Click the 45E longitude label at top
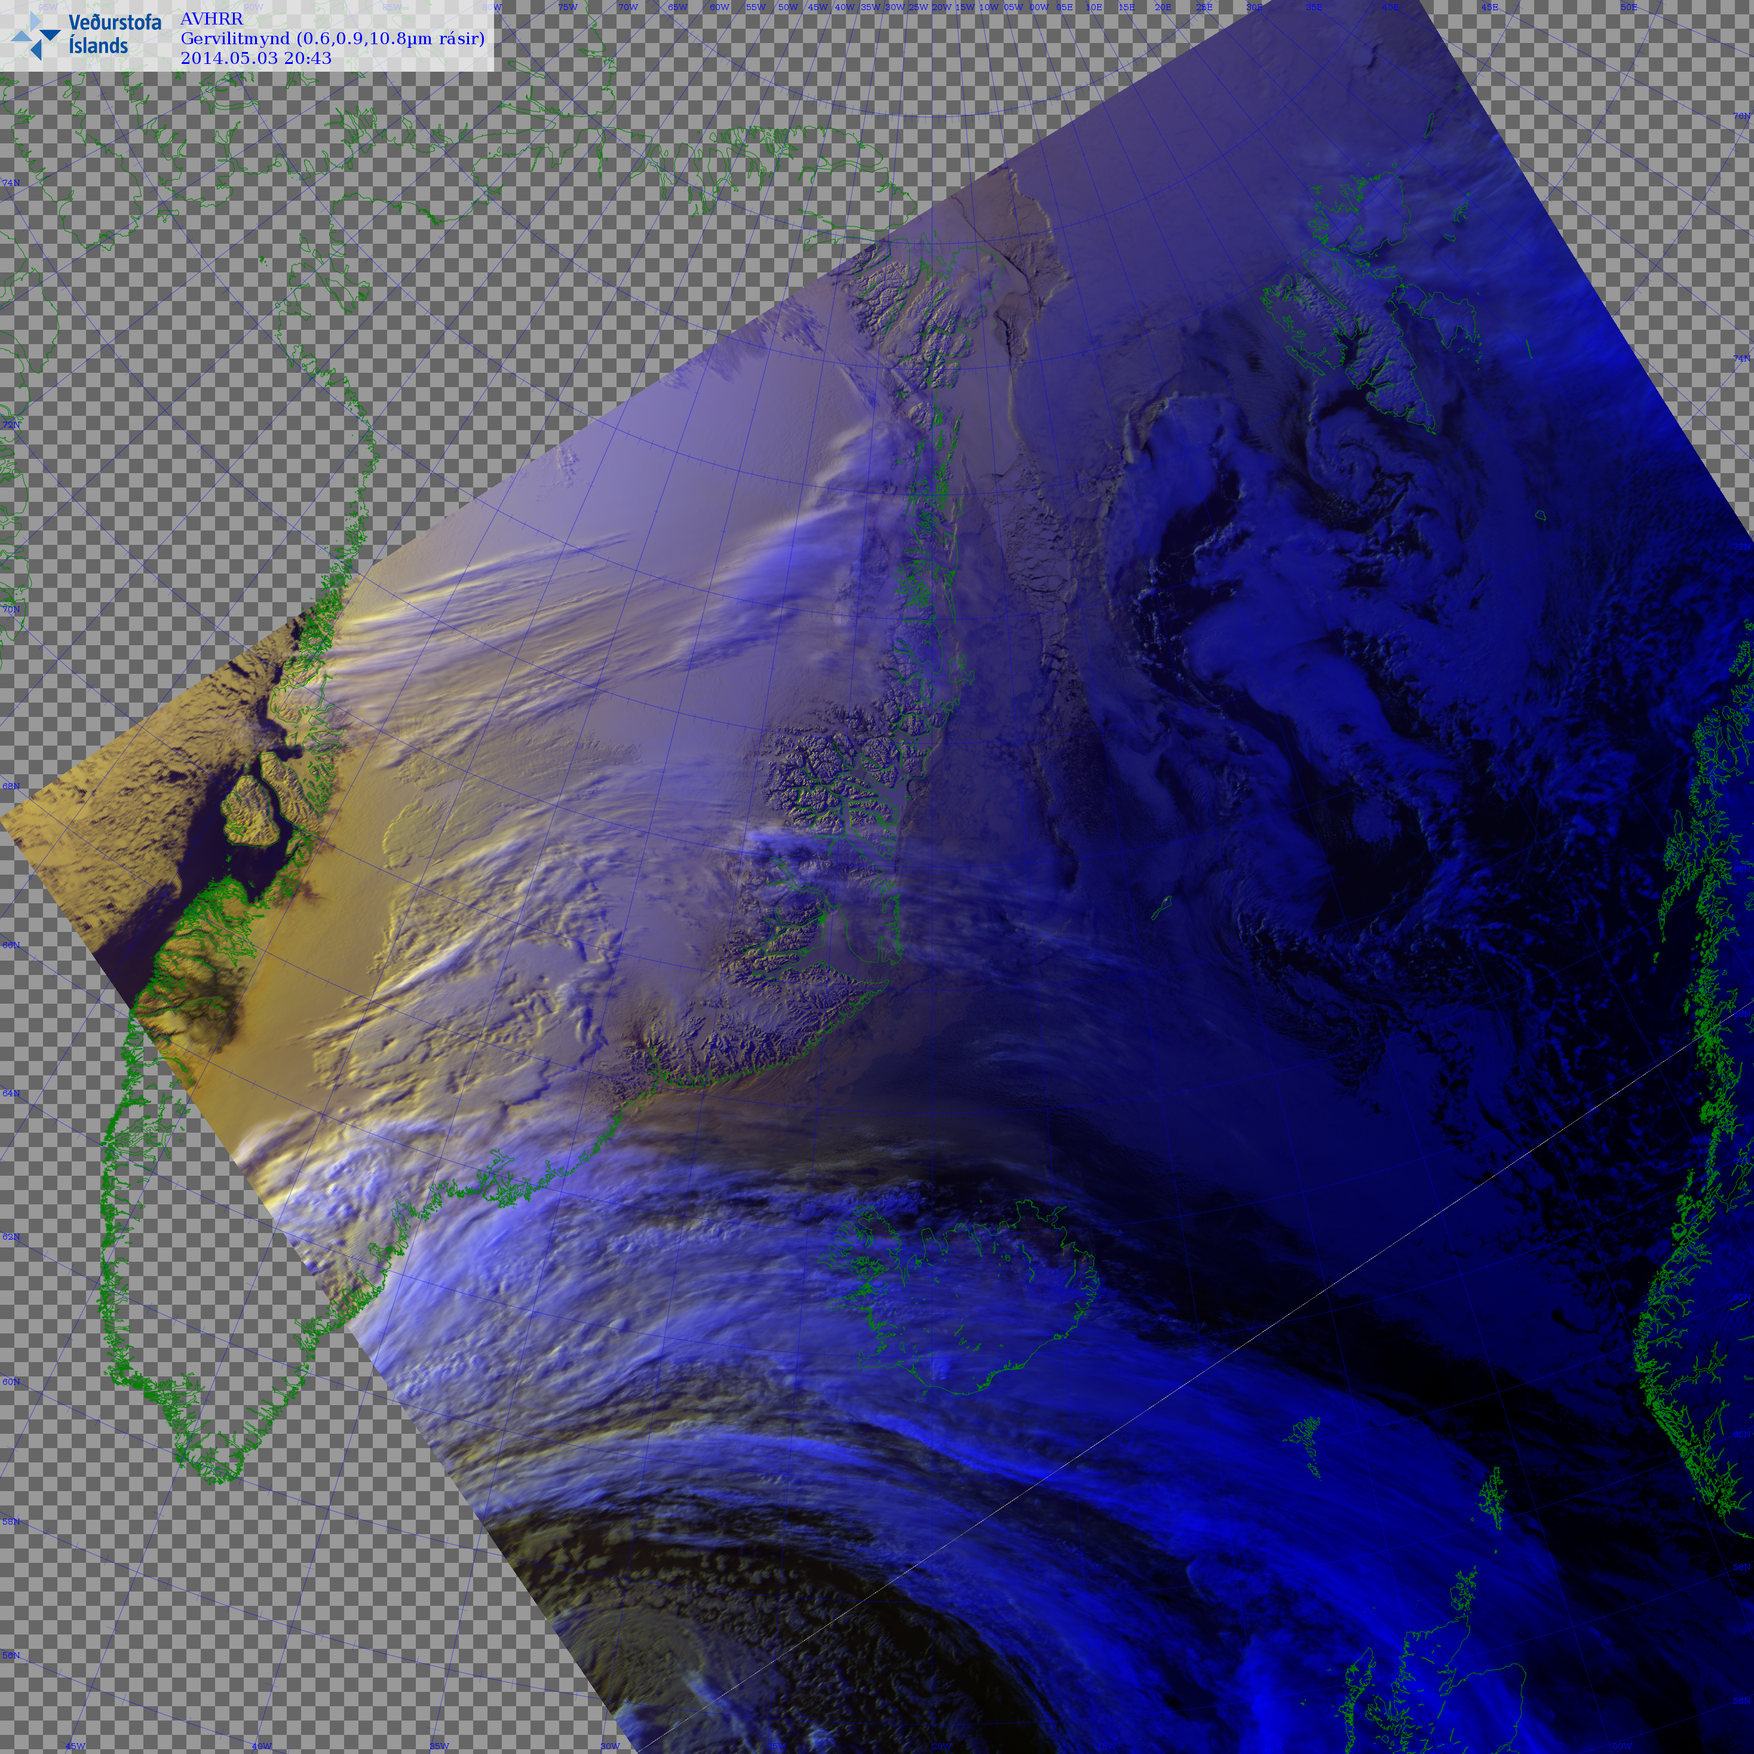 point(1490,7)
